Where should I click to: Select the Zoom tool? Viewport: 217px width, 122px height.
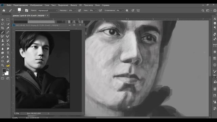coord(2,65)
